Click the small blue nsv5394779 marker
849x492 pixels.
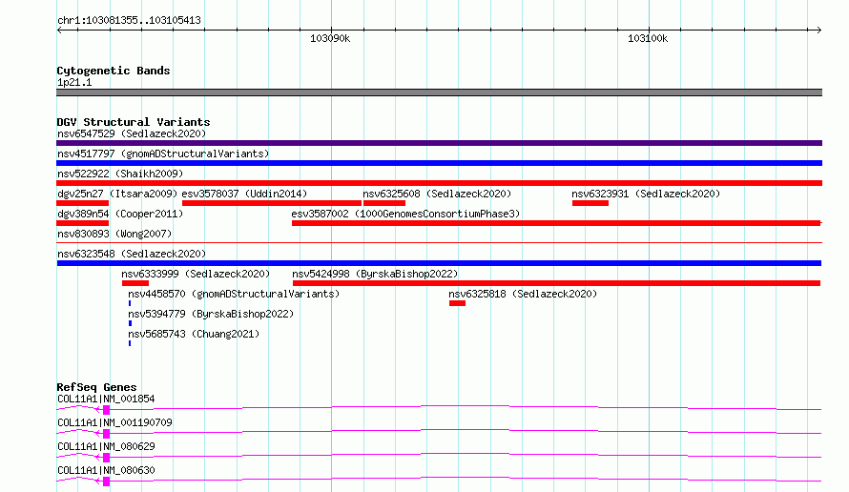pyautogui.click(x=130, y=323)
